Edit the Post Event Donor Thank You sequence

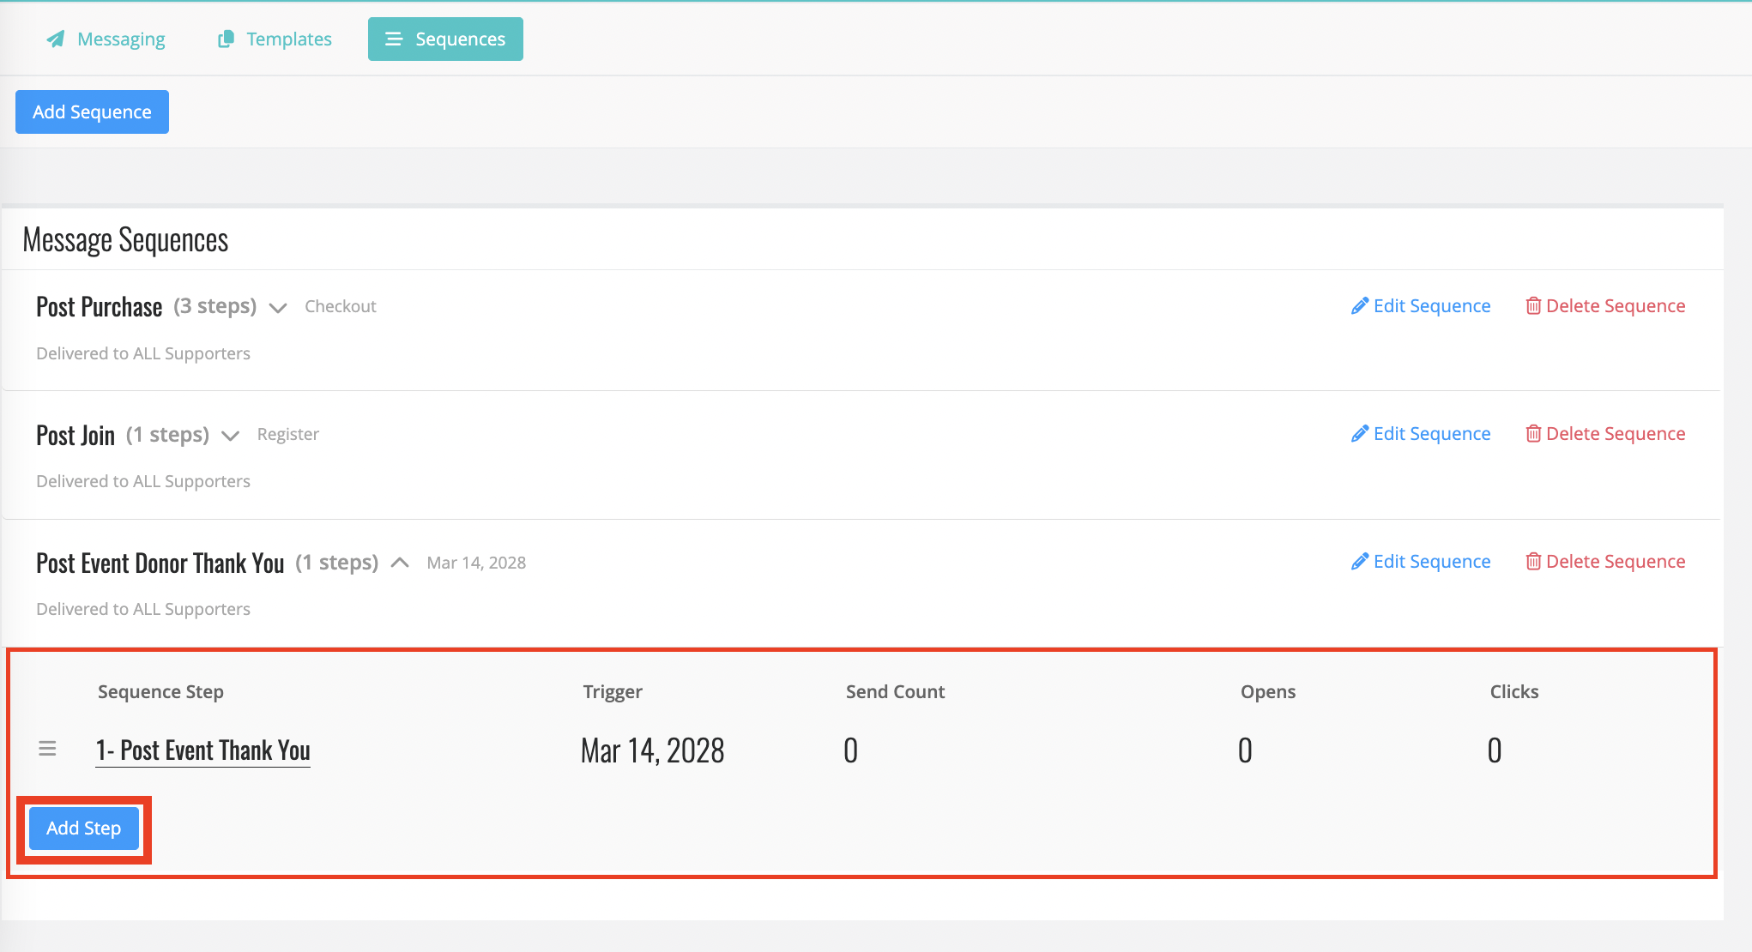(1421, 562)
